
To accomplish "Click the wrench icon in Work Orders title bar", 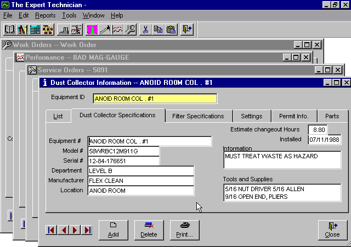I will click(7, 45).
